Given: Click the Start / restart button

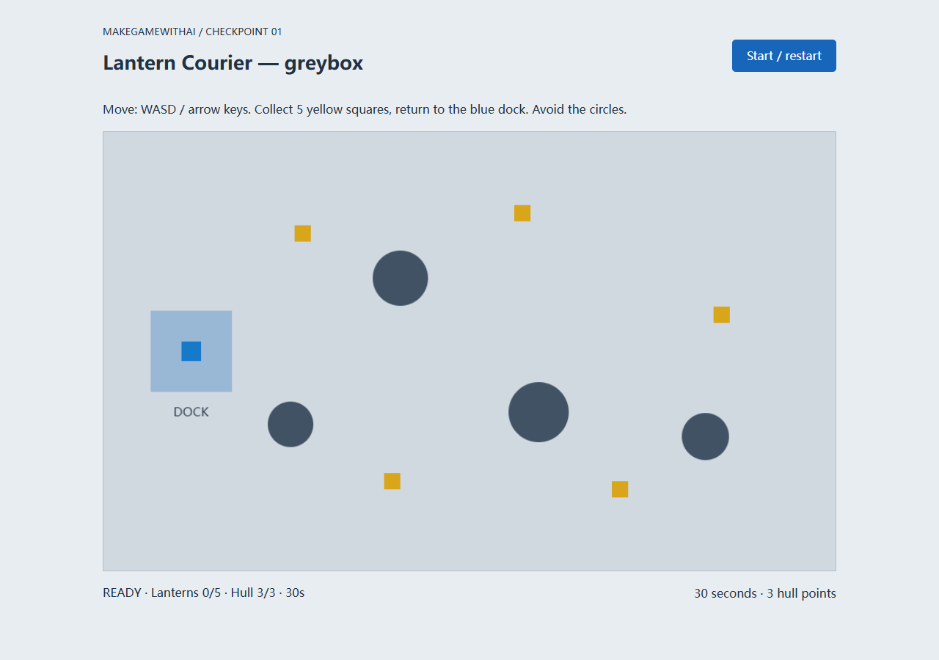Looking at the screenshot, I should 783,56.
